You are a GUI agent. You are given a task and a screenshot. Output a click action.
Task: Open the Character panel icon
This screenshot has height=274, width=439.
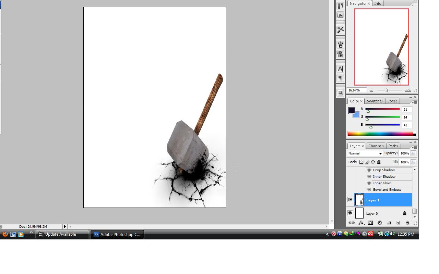coord(340,68)
